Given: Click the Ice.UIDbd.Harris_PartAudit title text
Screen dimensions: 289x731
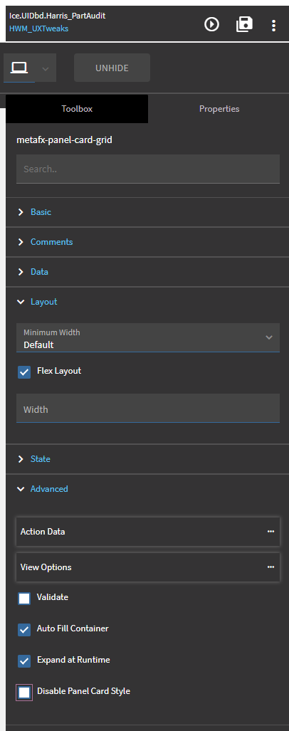Looking at the screenshot, I should pos(58,16).
